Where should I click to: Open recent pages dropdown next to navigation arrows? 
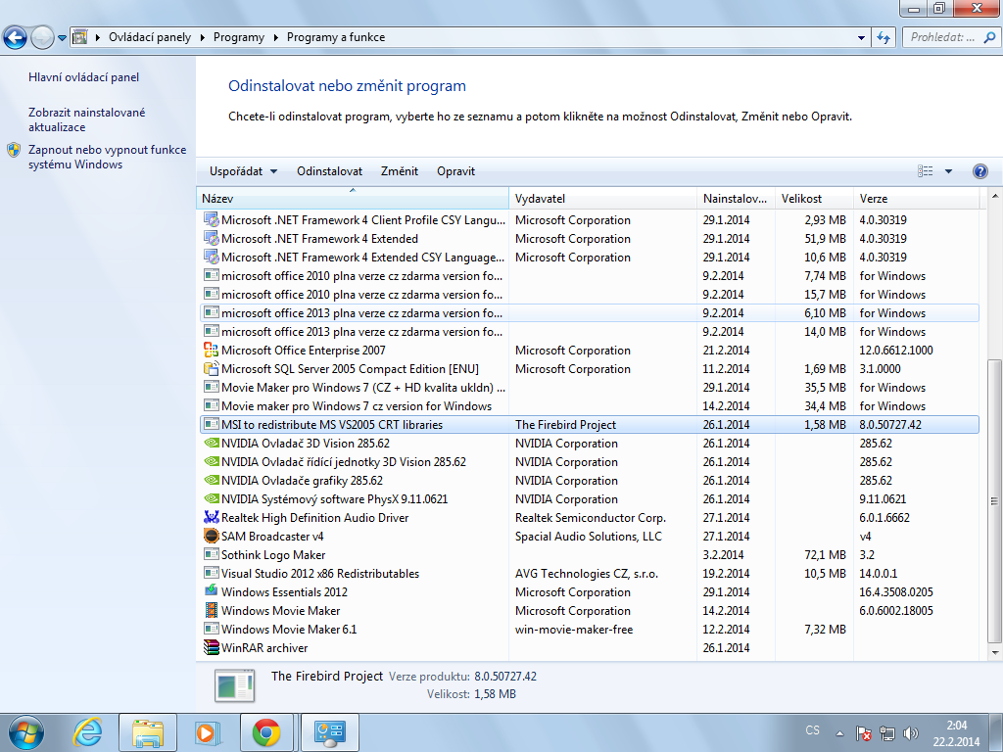pyautogui.click(x=62, y=38)
